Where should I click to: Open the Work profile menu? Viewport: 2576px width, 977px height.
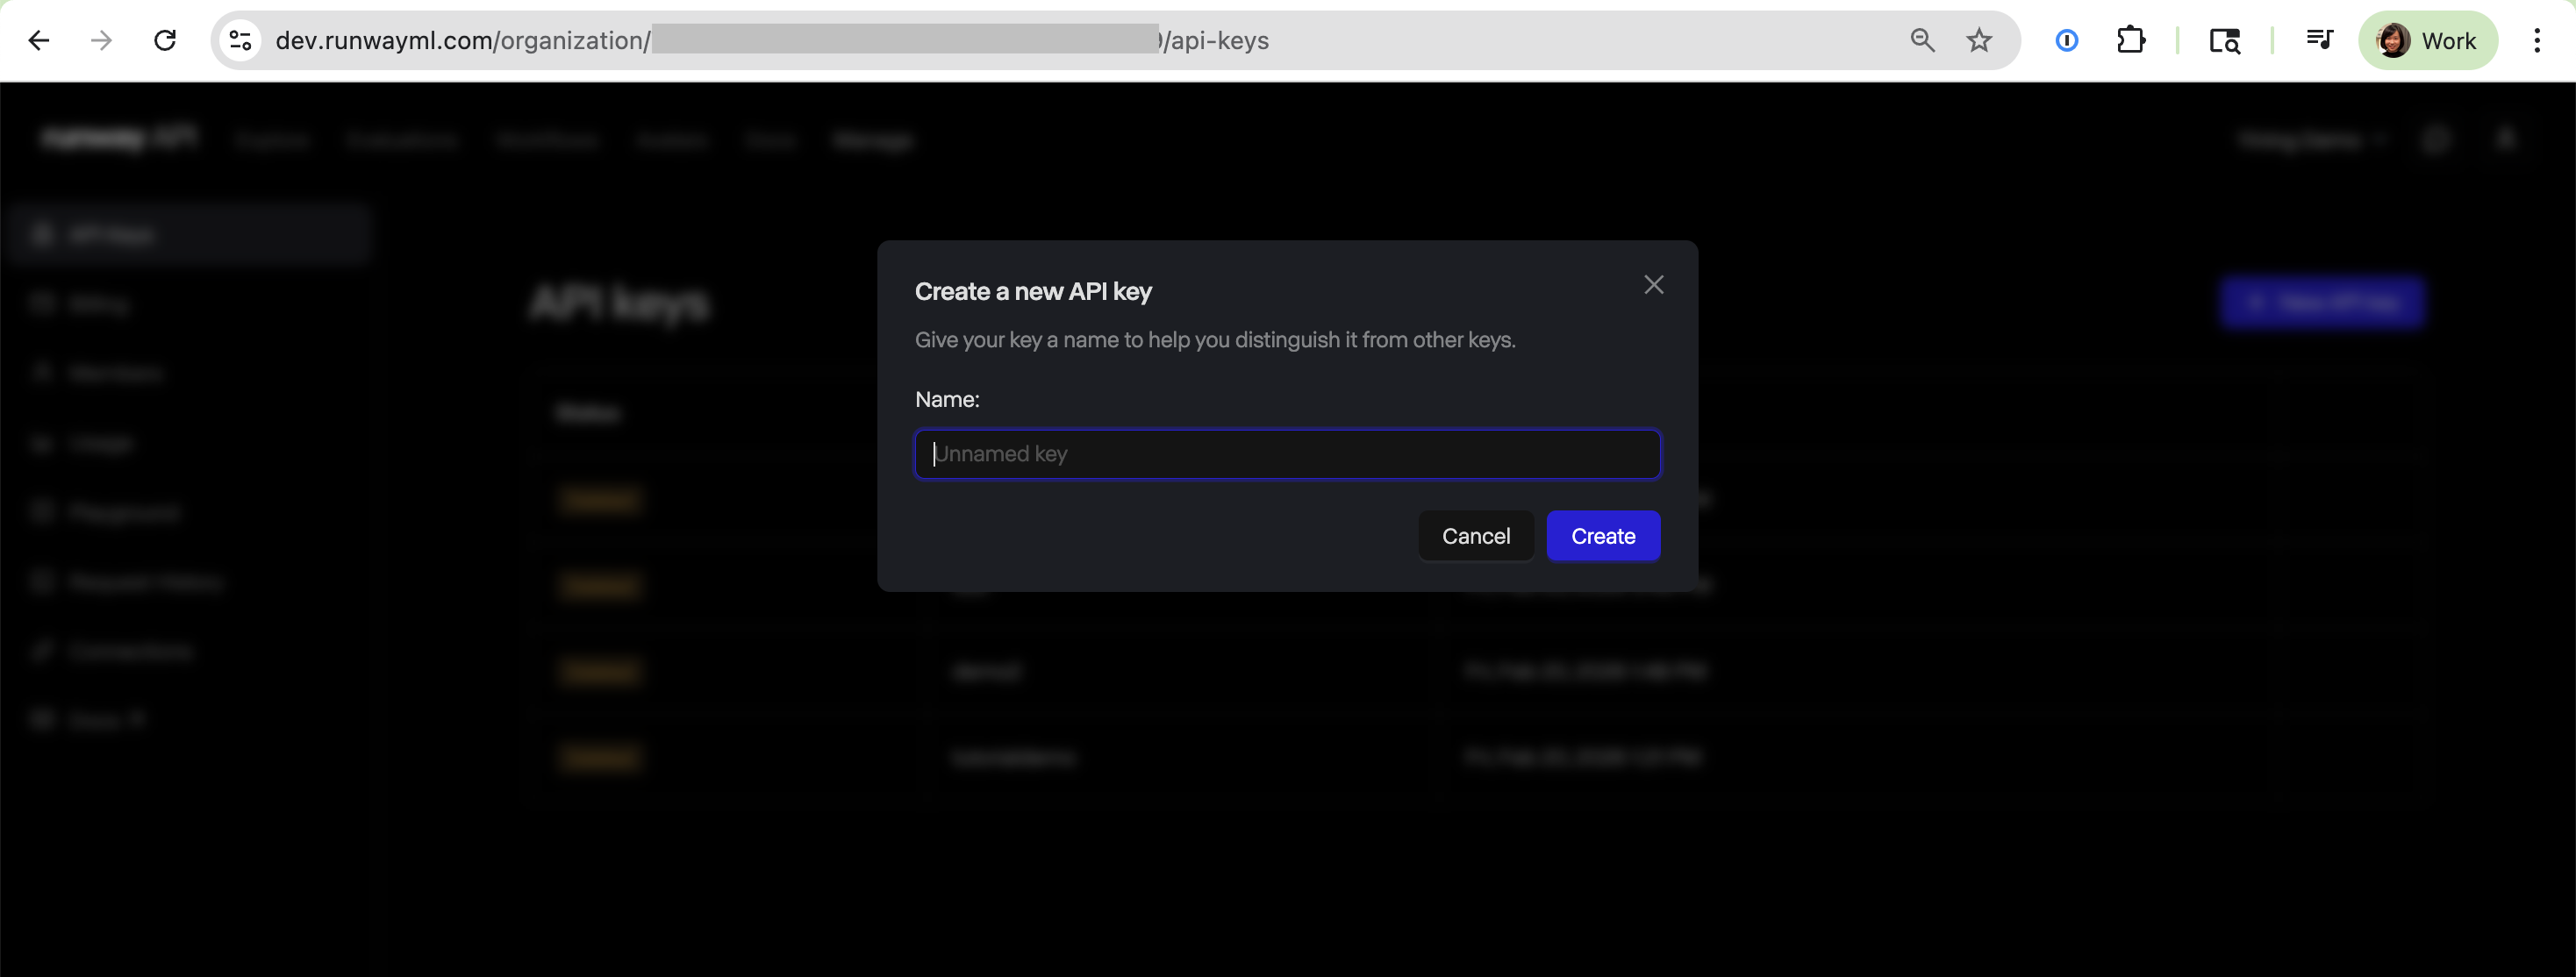(x=2429, y=40)
